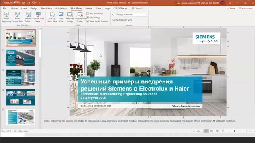This screenshot has width=255, height=143.
Task: Switch to Reading View icon
Action: tap(217, 131)
